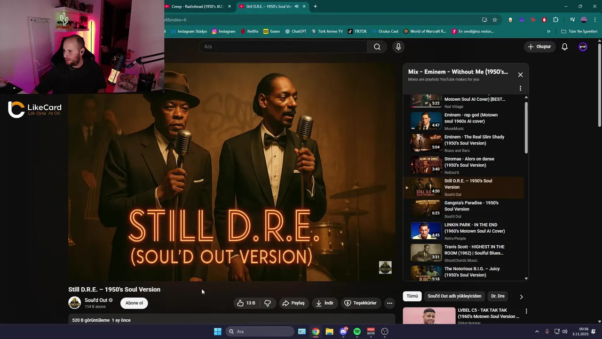The width and height of the screenshot is (602, 339).
Task: Close the Mix playlist panel
Action: [x=520, y=75]
